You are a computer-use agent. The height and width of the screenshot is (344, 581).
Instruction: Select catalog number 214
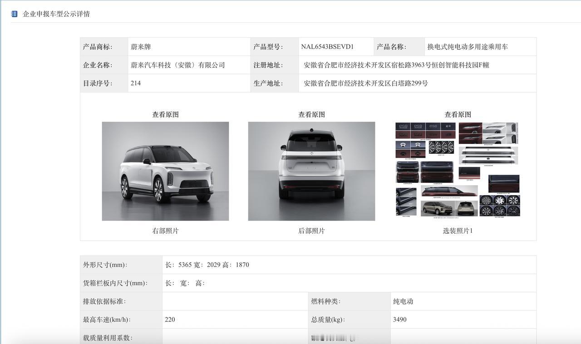(136, 83)
